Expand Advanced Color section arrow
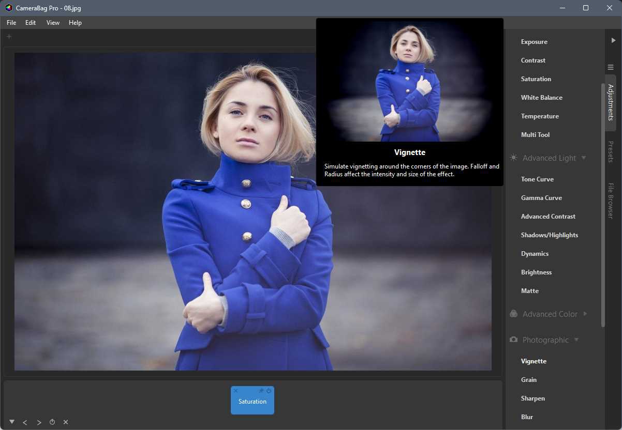622x430 pixels. click(x=585, y=314)
